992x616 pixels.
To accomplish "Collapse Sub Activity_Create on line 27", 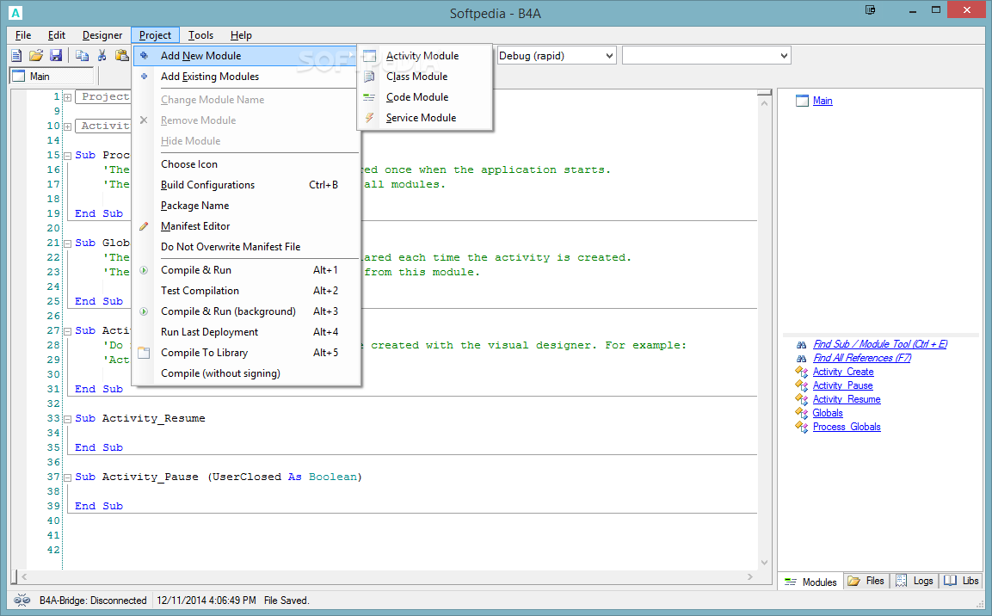I will [x=67, y=330].
